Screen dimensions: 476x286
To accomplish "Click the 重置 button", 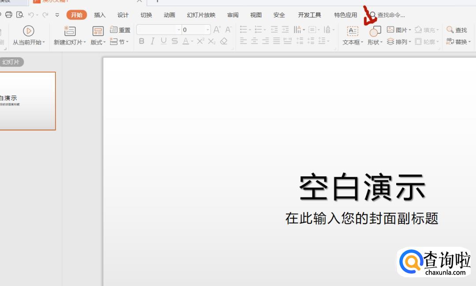I will pos(120,30).
